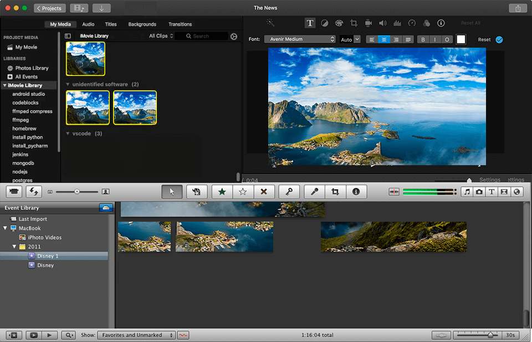The width and height of the screenshot is (532, 342).
Task: Enable right text alignment
Action: pos(395,39)
